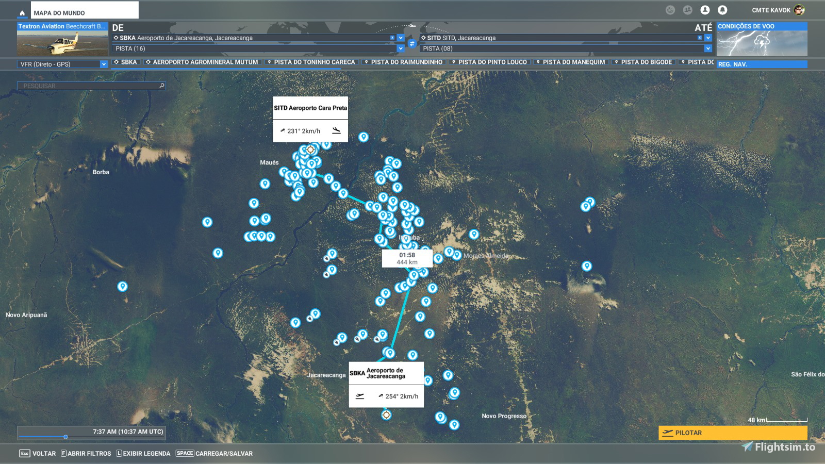This screenshot has height=464, width=825.
Task: Clear the SITD arrival airport
Action: (700, 38)
